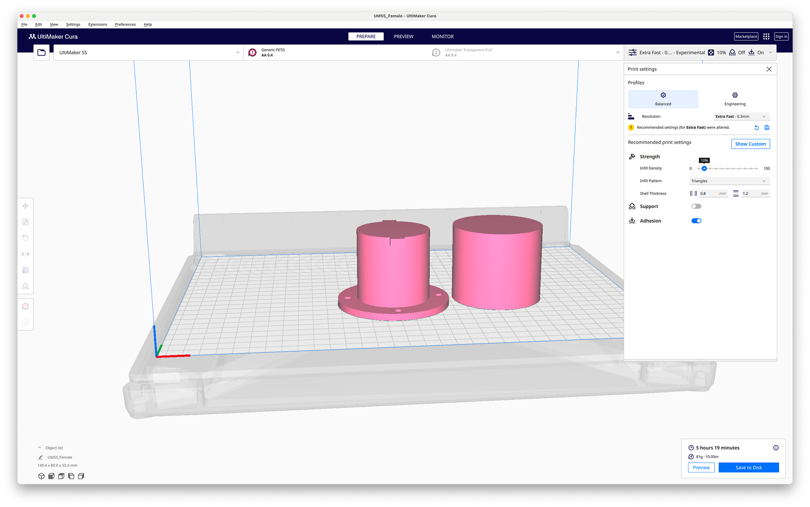This screenshot has height=507, width=810.
Task: Switch to right side view icon
Action: tap(81, 476)
